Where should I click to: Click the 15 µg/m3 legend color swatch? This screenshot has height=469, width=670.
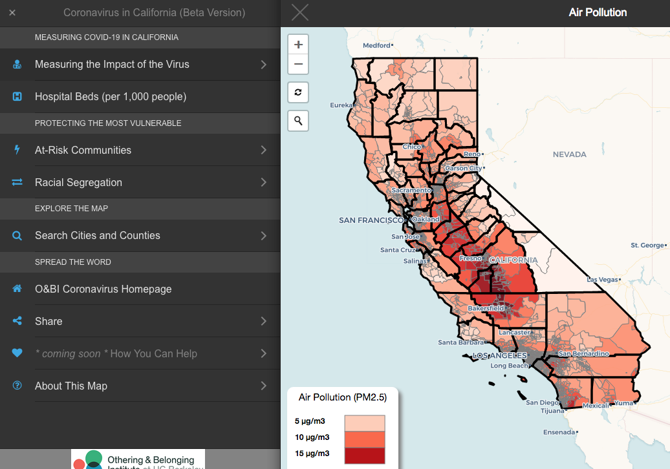(365, 455)
